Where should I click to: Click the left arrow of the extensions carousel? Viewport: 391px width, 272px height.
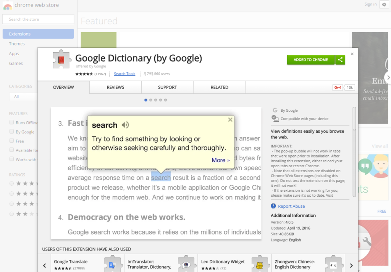tap(44, 265)
